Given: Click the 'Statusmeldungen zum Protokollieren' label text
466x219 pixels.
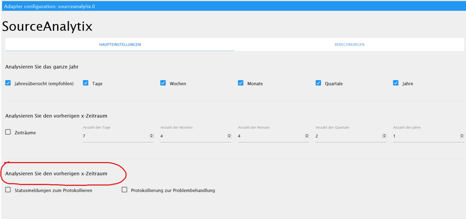Looking at the screenshot, I should point(53,190).
